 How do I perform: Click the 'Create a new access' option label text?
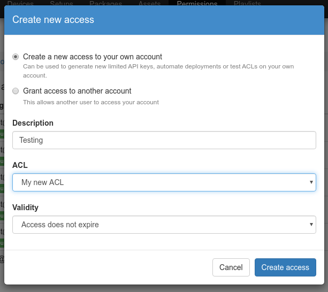(x=93, y=57)
